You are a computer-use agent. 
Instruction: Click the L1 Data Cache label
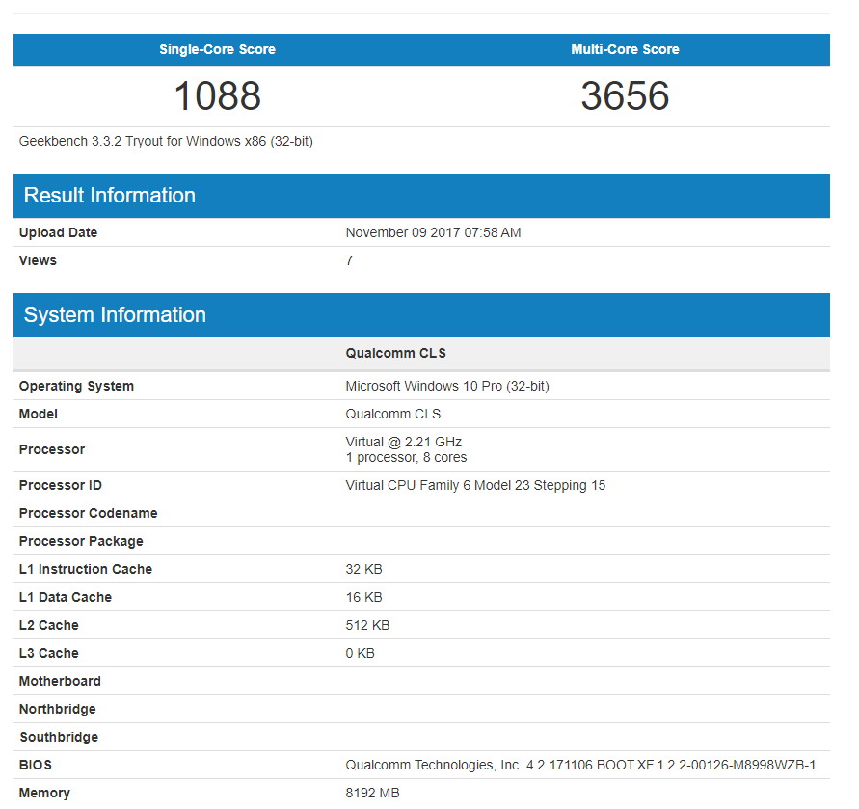66,598
